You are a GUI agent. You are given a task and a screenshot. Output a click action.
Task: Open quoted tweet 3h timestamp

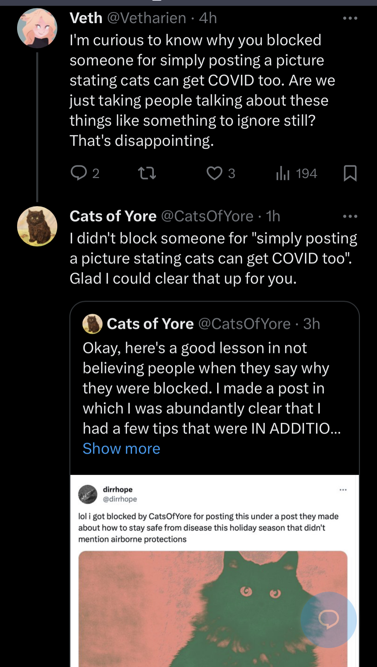312,324
